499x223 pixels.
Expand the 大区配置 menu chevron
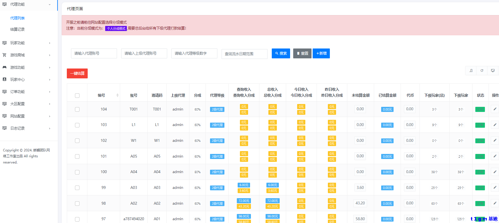click(50, 104)
